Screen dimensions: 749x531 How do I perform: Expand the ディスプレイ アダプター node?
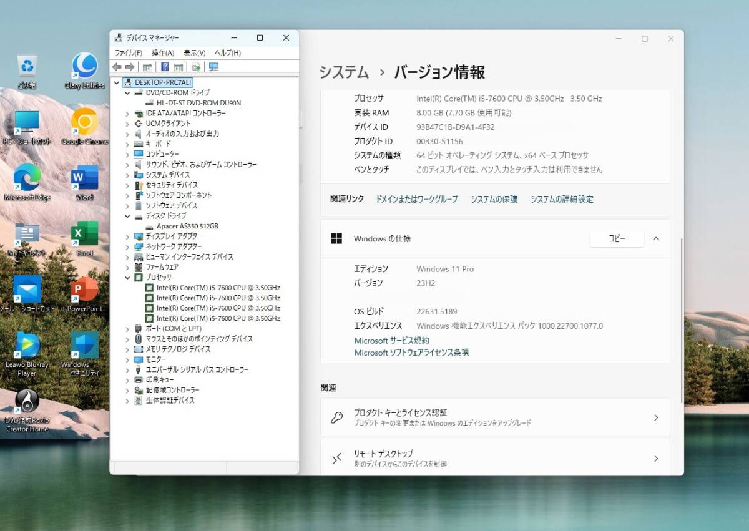(127, 236)
